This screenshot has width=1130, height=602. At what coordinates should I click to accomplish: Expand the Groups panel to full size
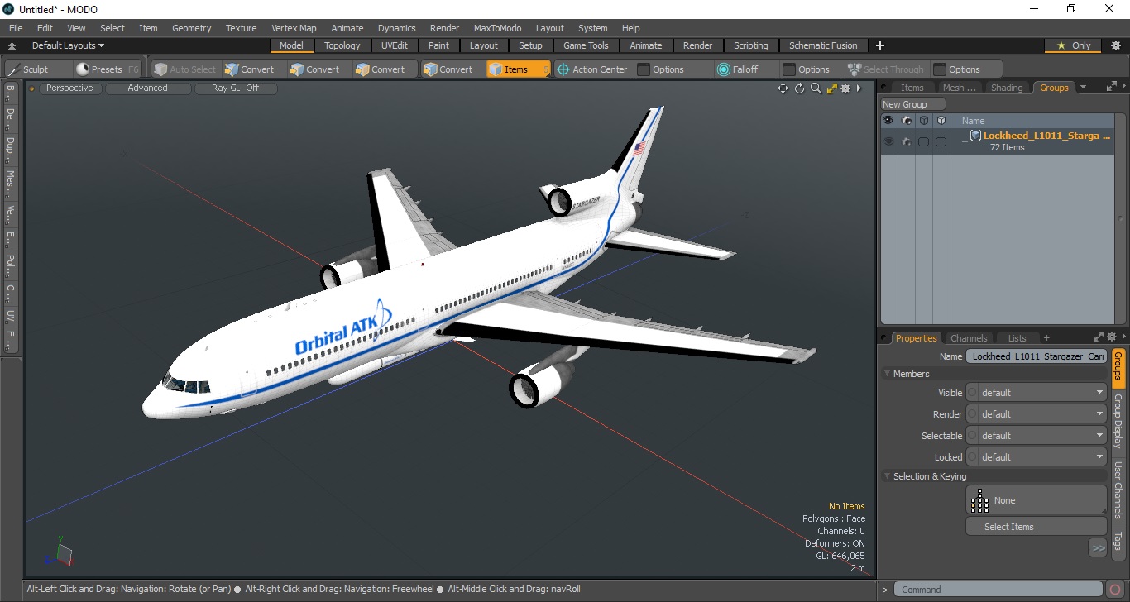[x=1111, y=86]
